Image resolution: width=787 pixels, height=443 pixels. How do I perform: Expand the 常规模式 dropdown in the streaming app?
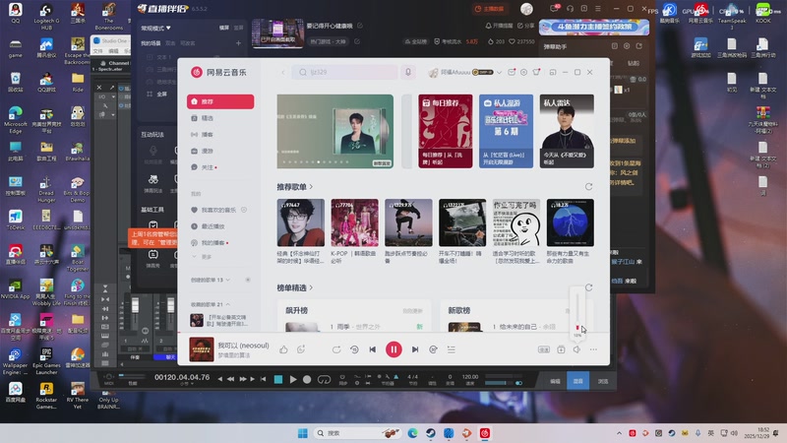[x=156, y=29]
